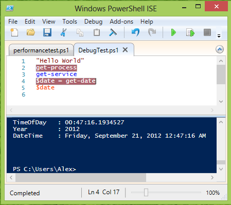Copy selection using the Copy icon
Screen dimensions: 231x205
80,32
